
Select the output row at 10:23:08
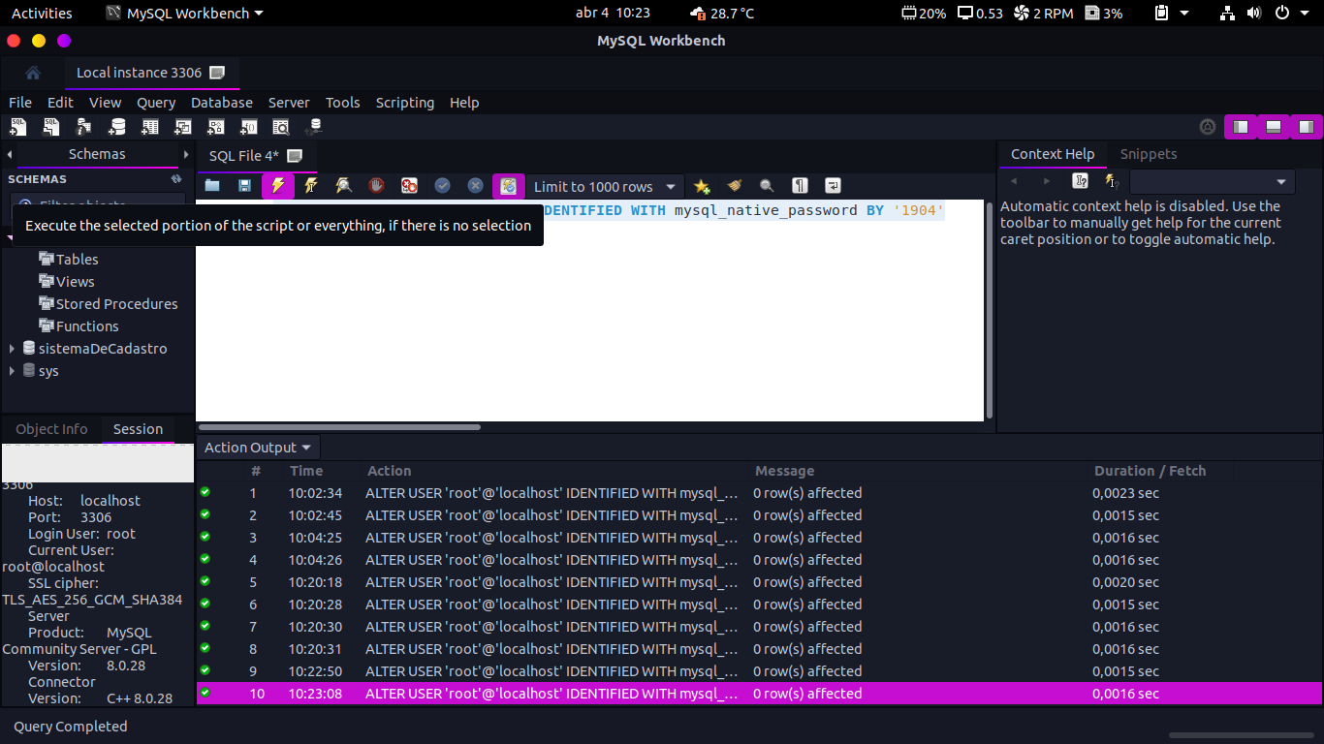pyautogui.click(x=759, y=694)
